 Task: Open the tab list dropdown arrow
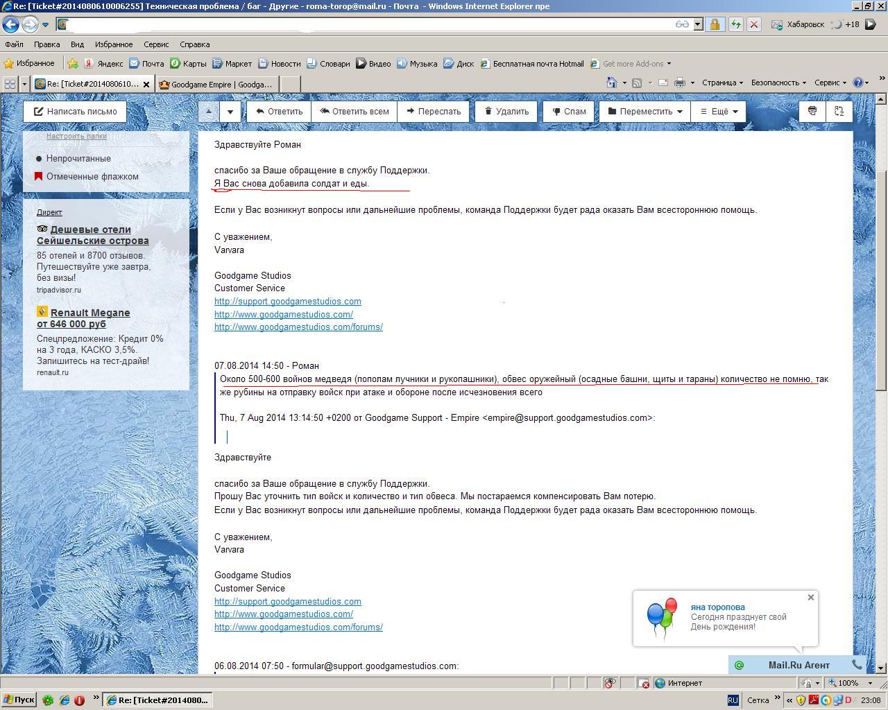(24, 84)
